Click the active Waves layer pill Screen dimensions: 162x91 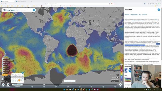point(5,75)
